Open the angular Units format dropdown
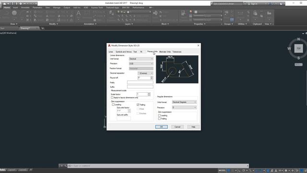Screen dimensions: 307x173 coord(184,102)
